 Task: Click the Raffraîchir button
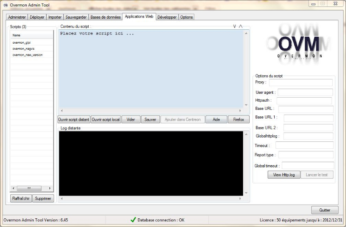(x=21, y=198)
